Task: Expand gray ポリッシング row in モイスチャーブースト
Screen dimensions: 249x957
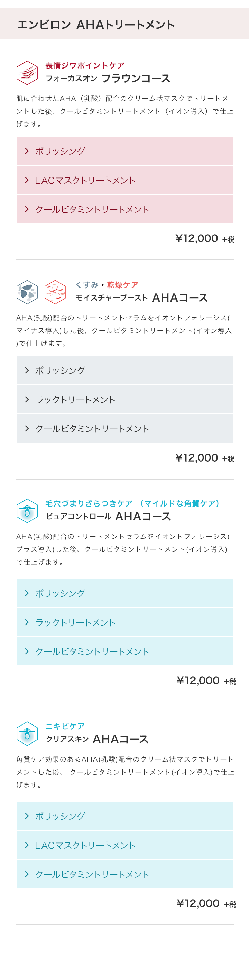Action: coord(125,370)
